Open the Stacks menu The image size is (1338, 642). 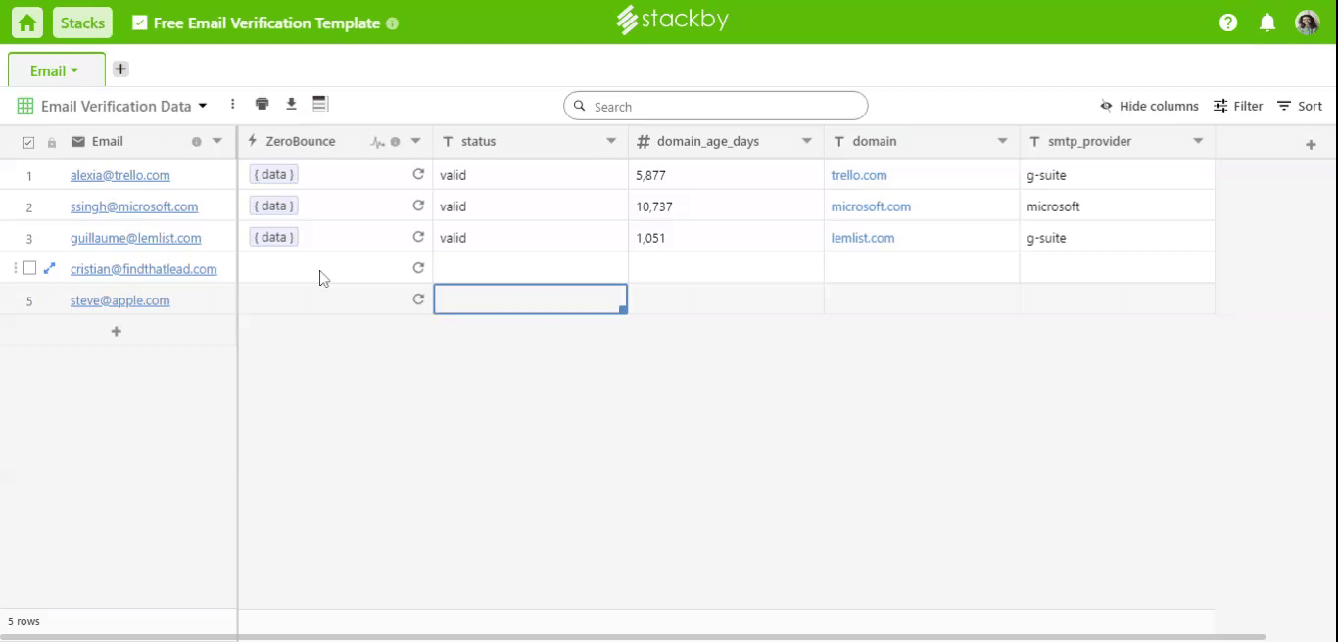82,23
